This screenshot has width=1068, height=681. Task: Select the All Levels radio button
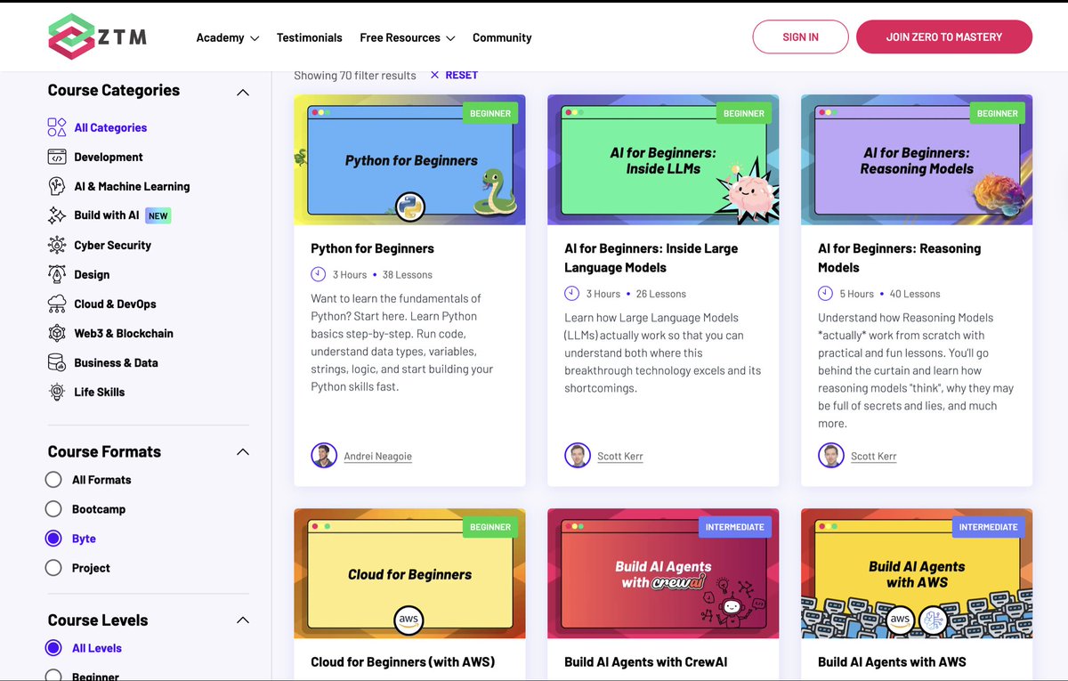point(53,648)
